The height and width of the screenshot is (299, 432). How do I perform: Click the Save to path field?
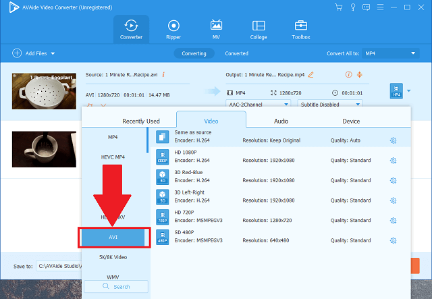(59, 266)
